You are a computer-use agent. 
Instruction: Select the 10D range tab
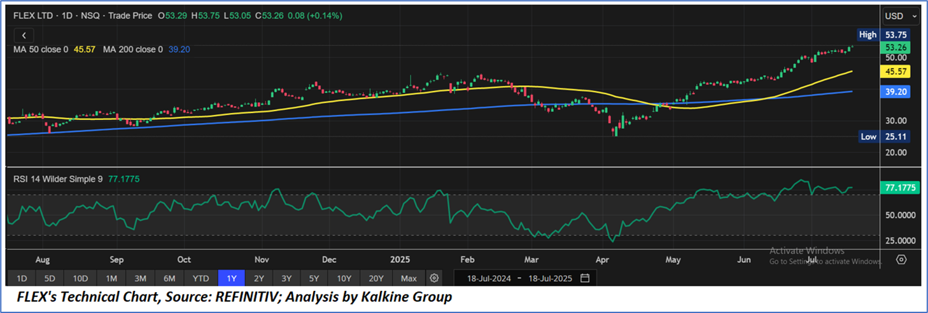coord(80,278)
